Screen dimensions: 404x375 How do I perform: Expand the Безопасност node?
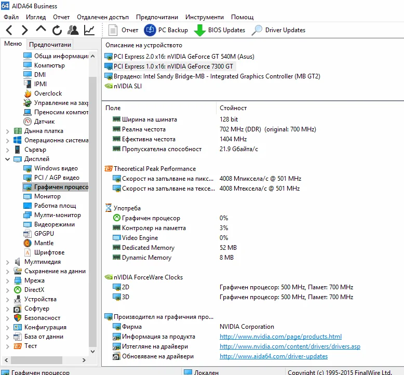7,318
